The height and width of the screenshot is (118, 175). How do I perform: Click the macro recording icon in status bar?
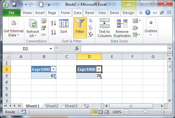(23, 112)
